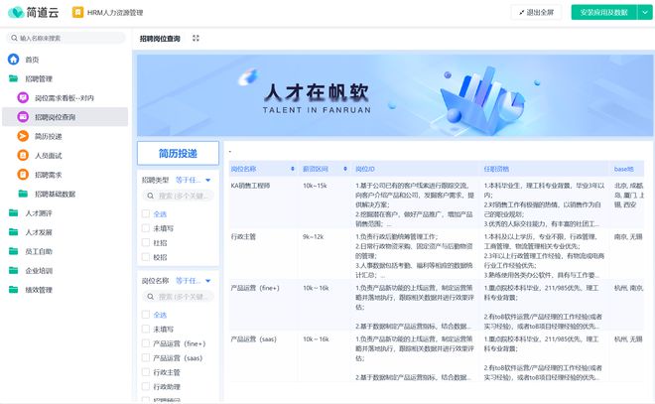
Task: Click the 简道云 logo
Action: point(34,13)
